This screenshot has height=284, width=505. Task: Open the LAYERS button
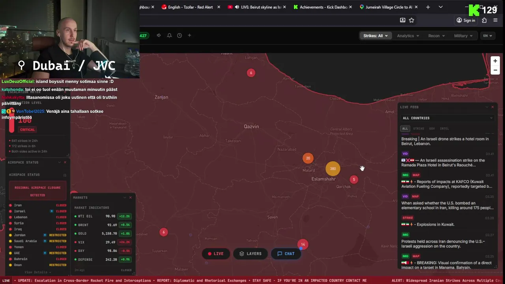250,254
